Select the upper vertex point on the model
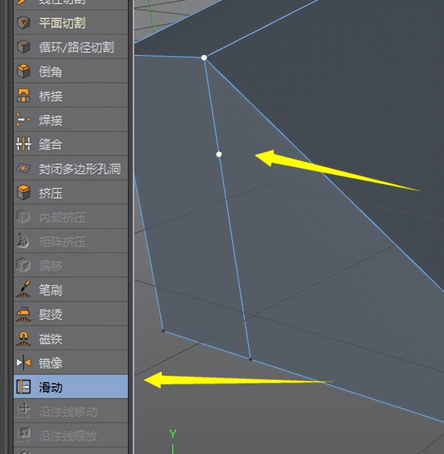This screenshot has width=444, height=454. tap(205, 58)
